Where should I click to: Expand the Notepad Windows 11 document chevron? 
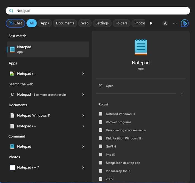[83, 115]
